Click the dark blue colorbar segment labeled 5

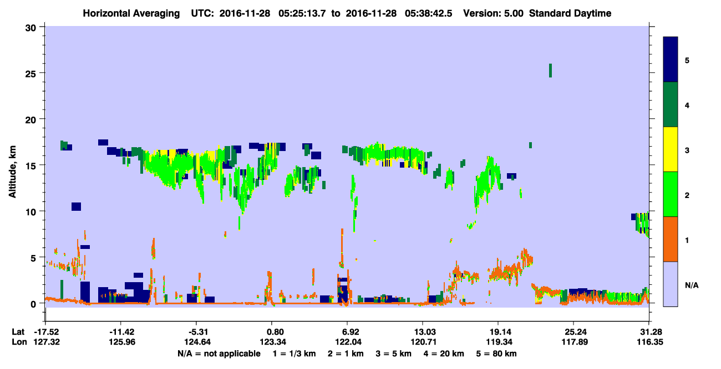(671, 60)
